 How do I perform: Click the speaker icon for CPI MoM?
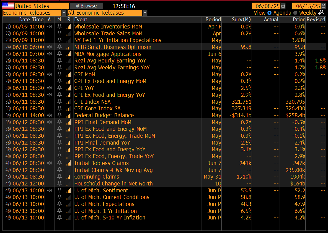click(49, 74)
